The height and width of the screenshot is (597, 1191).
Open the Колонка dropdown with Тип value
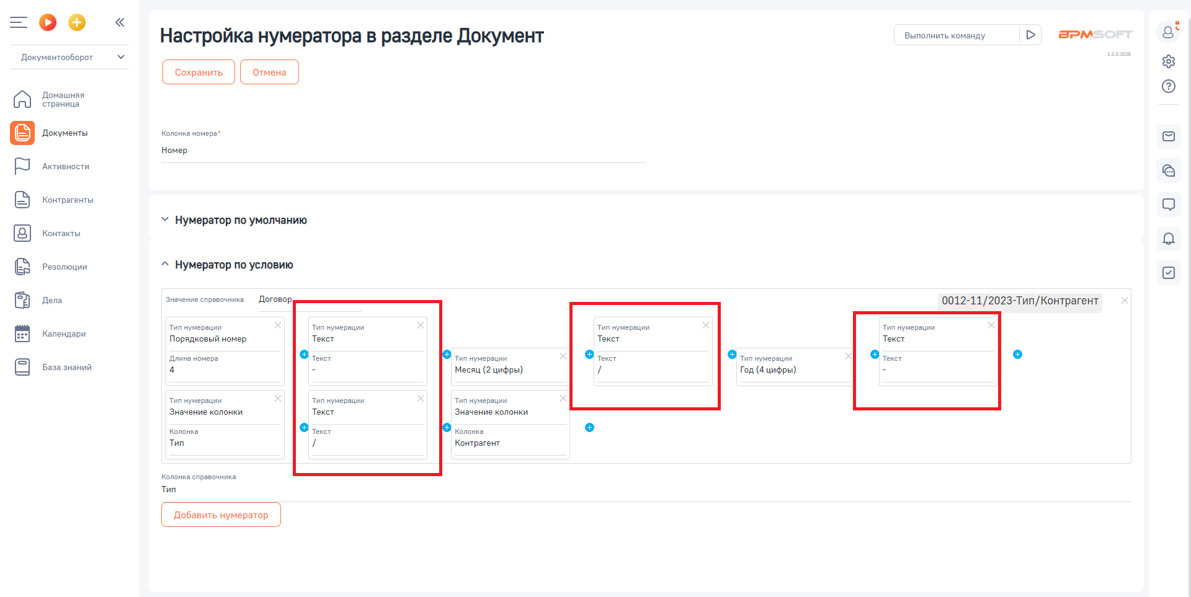225,443
